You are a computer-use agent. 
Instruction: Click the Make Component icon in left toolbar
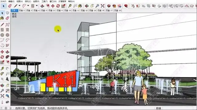pyautogui.click(x=7, y=13)
